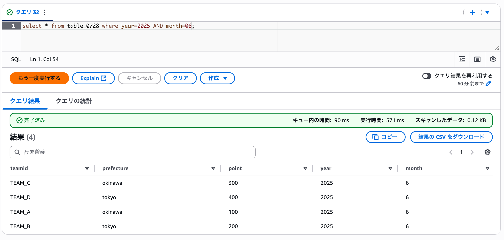Sort by teamid column arrow
The height and width of the screenshot is (240, 504).
(87, 168)
